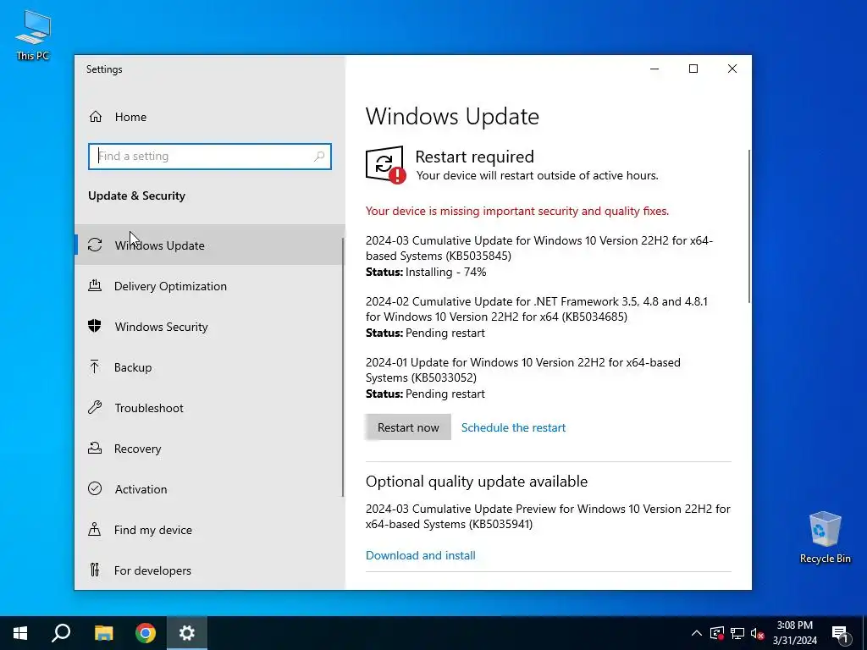Click Download and install for preview update

[420, 555]
